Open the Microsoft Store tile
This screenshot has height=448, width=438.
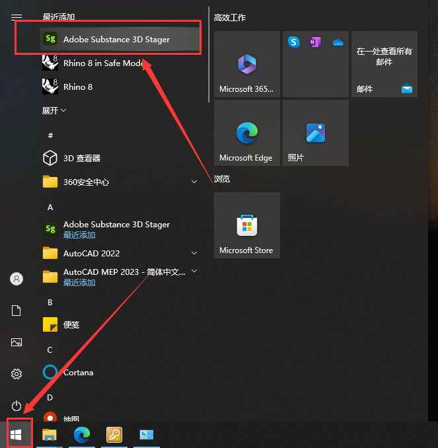[x=247, y=225]
